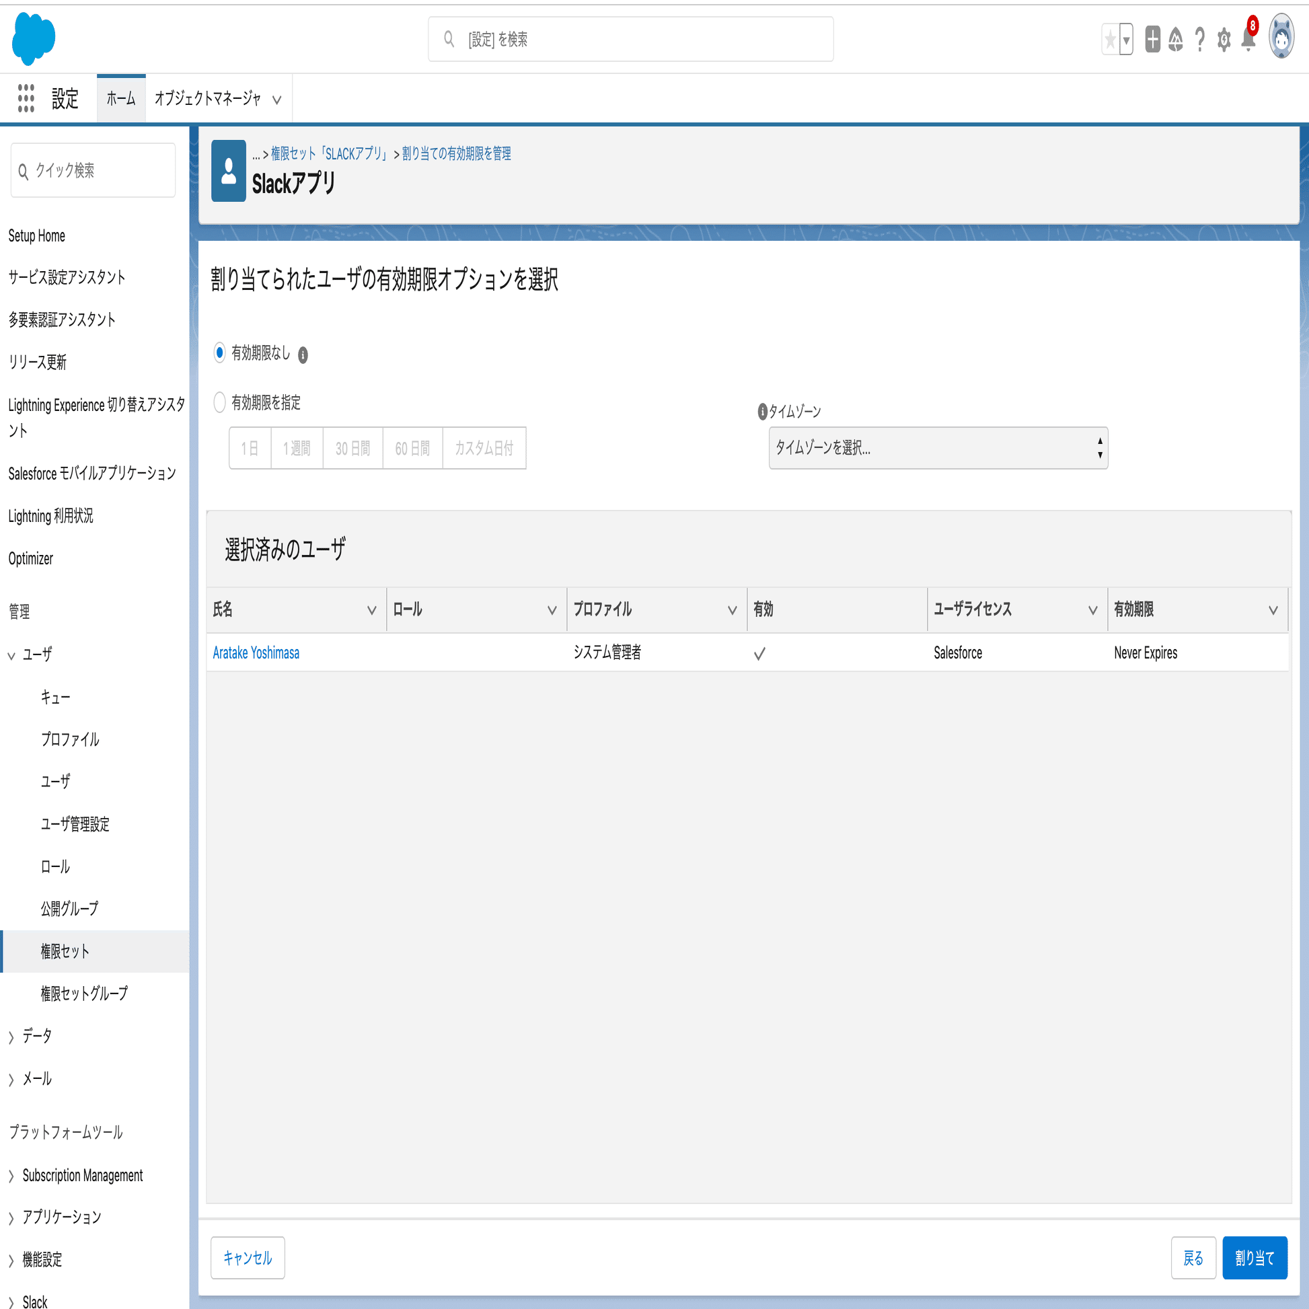
Task: Open Lightning 利用状況 in the sidebar
Action: [x=51, y=516]
